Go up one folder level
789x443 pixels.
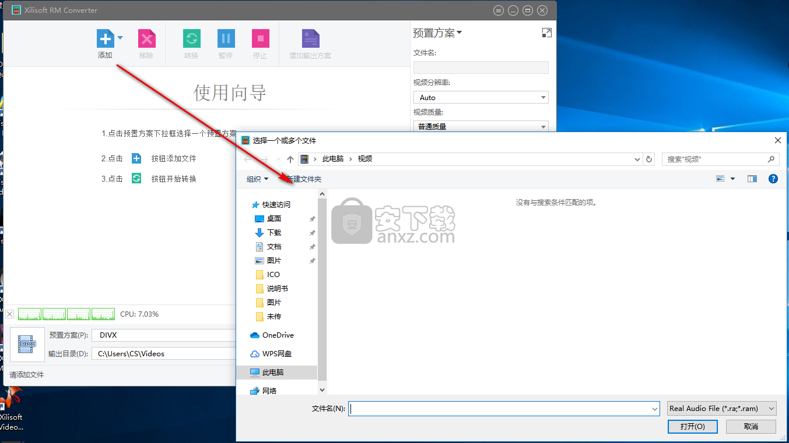pyautogui.click(x=290, y=159)
